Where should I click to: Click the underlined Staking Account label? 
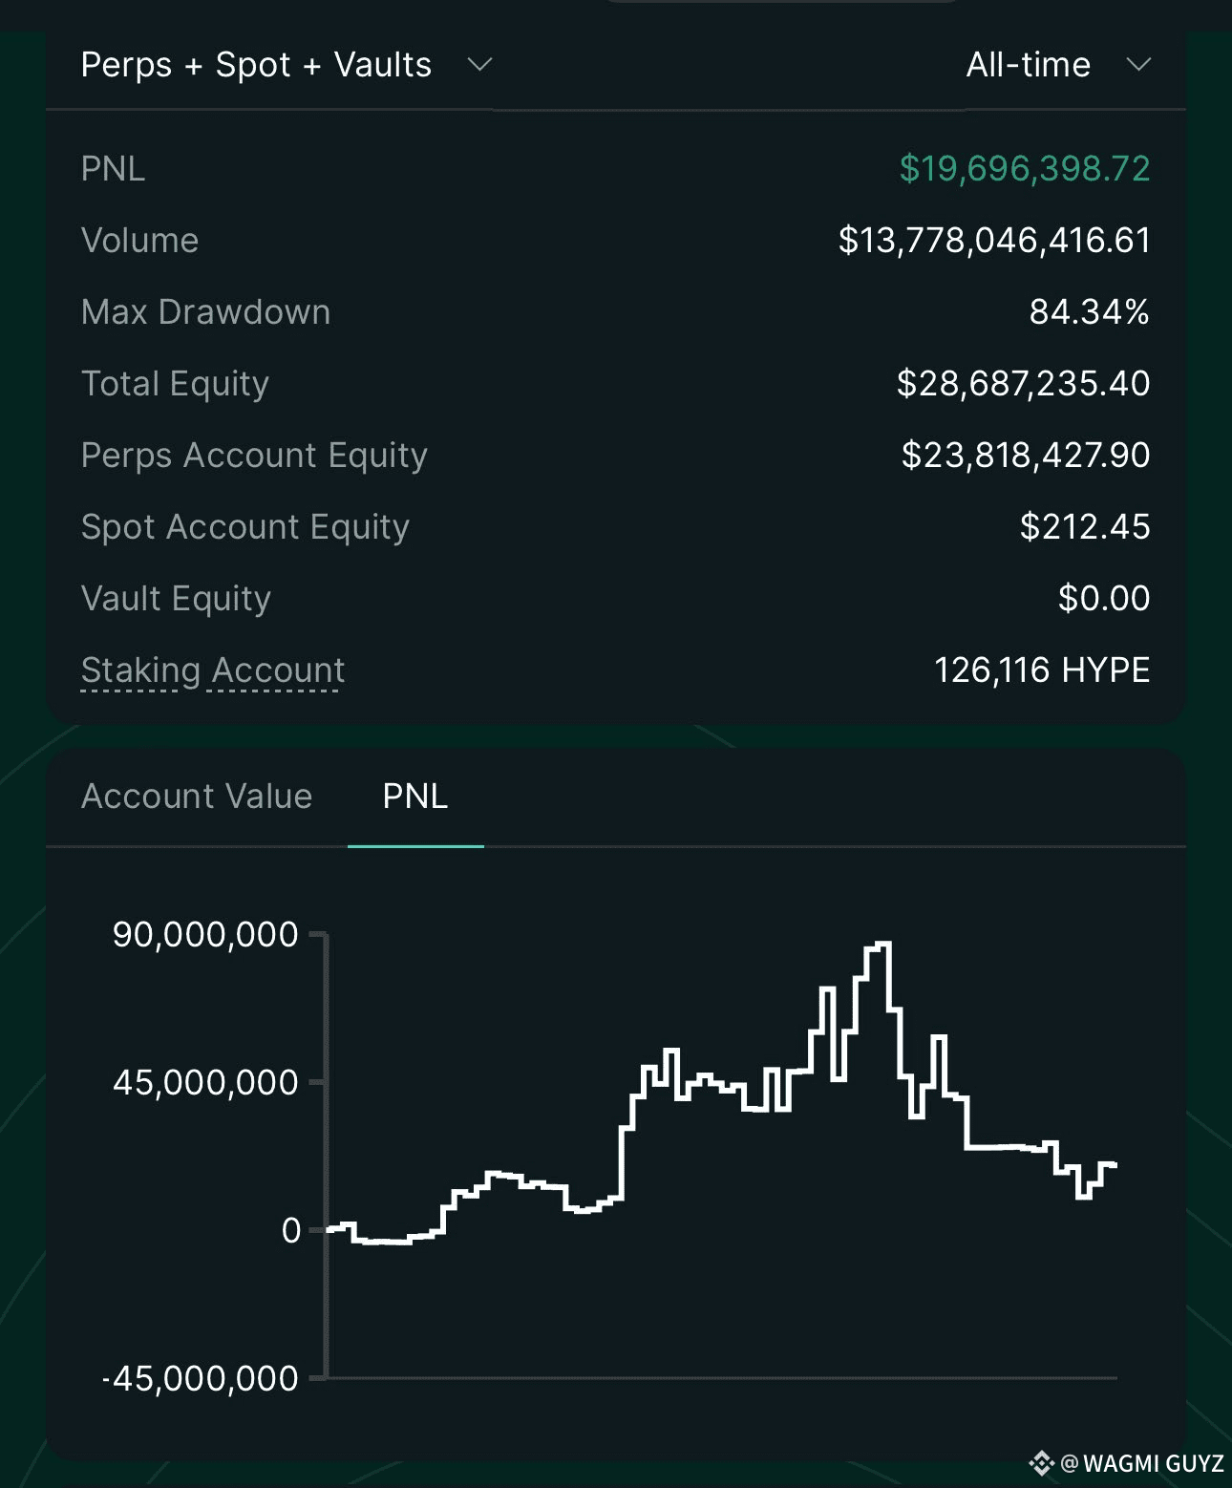point(213,670)
